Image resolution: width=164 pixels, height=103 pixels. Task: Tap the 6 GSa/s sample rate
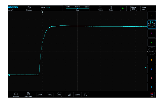(x=86, y=7)
